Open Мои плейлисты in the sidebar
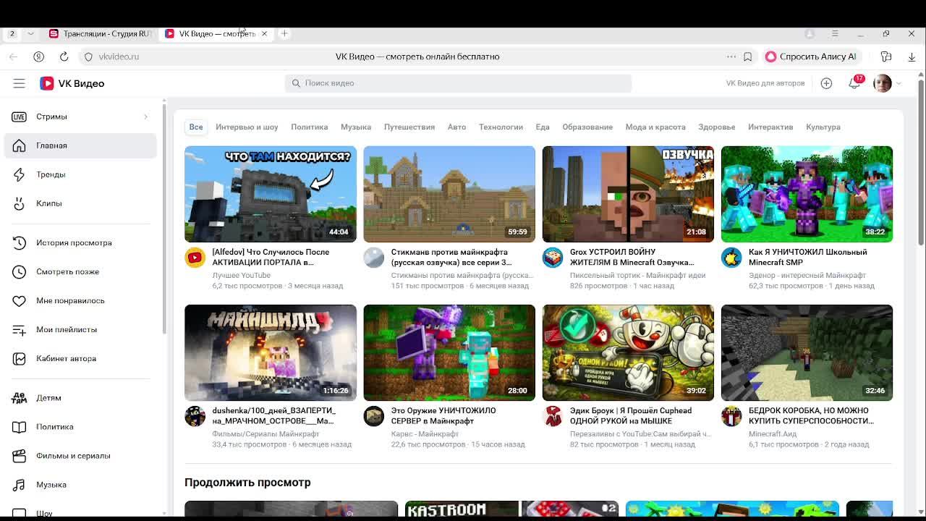Viewport: 926px width, 521px height. tap(80, 329)
